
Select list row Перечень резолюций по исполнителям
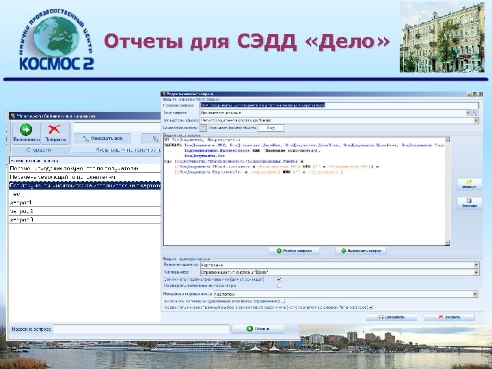coord(85,177)
